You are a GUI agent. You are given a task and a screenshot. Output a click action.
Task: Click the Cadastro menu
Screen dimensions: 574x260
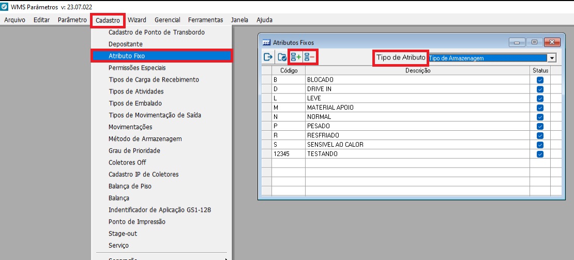click(108, 20)
